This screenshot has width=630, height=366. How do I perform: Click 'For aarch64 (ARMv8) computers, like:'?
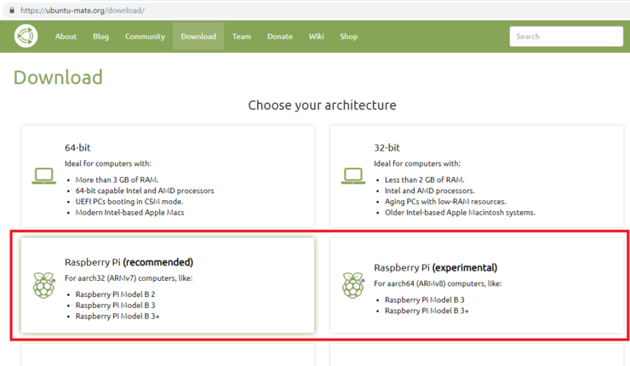(x=438, y=283)
